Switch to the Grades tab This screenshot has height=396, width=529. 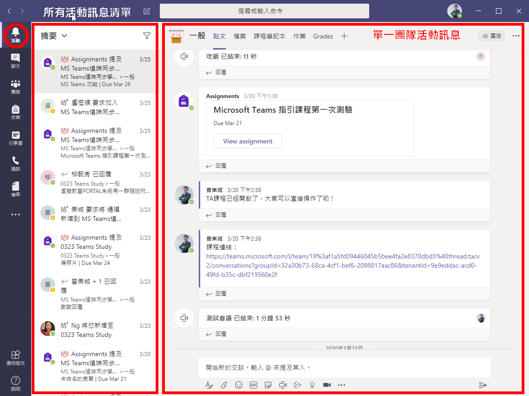click(323, 36)
